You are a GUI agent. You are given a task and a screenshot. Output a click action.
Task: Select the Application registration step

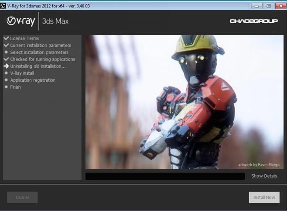(x=33, y=80)
